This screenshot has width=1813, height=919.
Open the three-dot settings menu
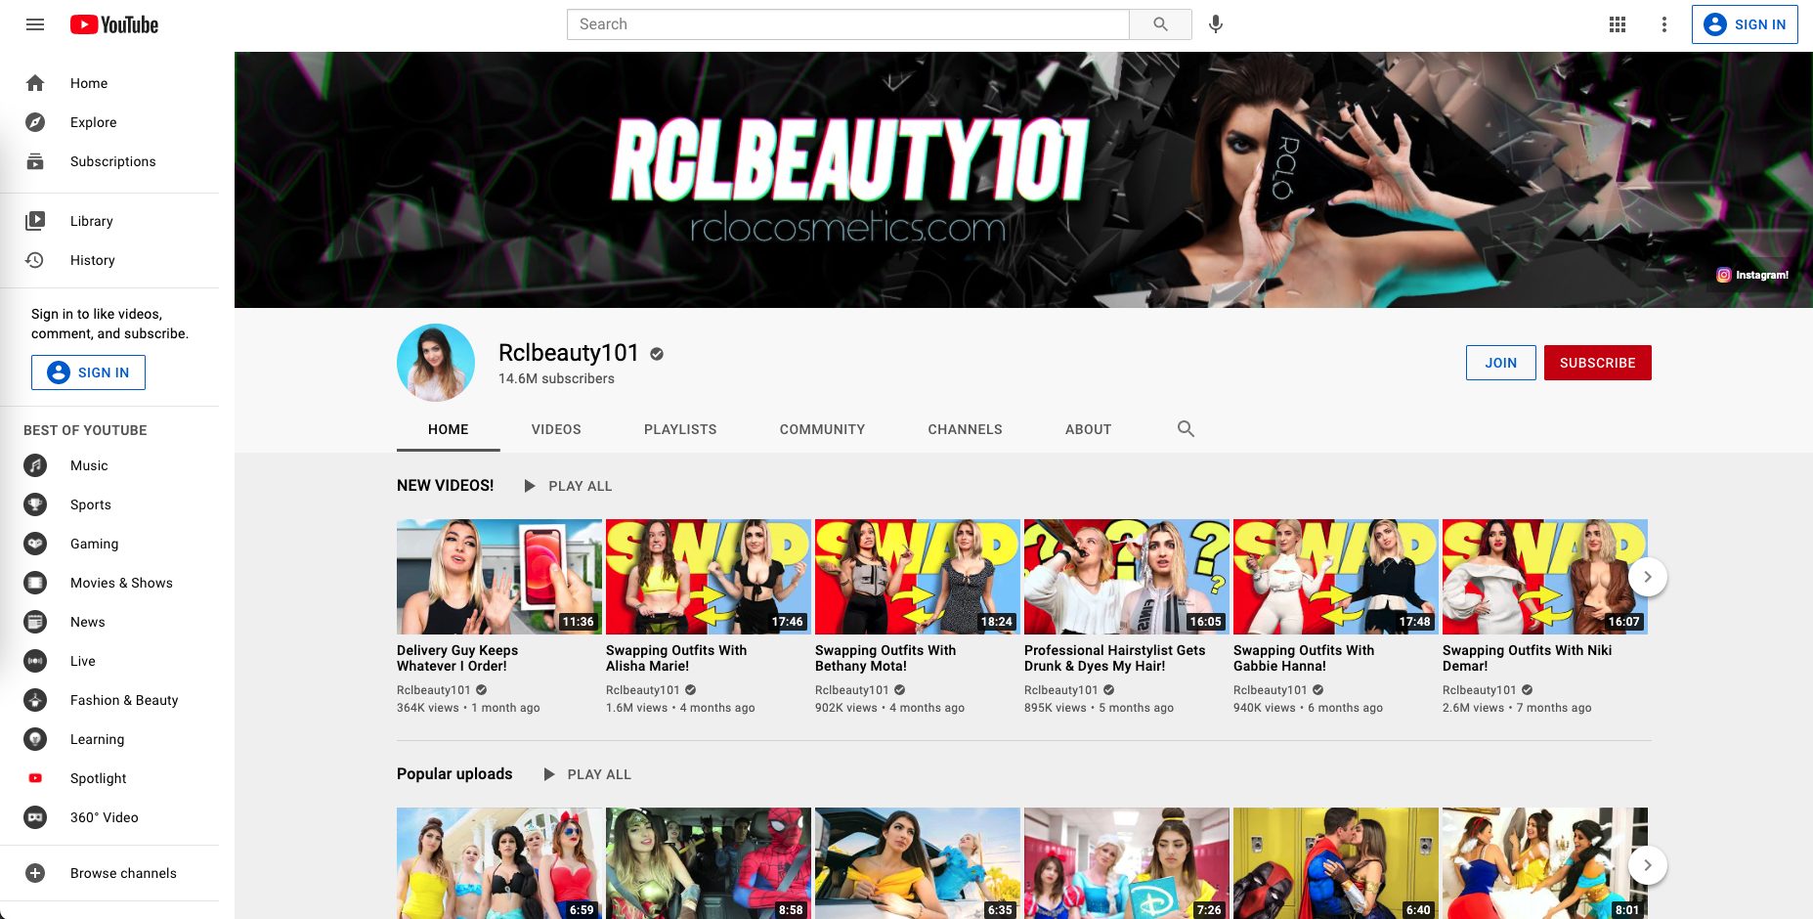(1664, 24)
